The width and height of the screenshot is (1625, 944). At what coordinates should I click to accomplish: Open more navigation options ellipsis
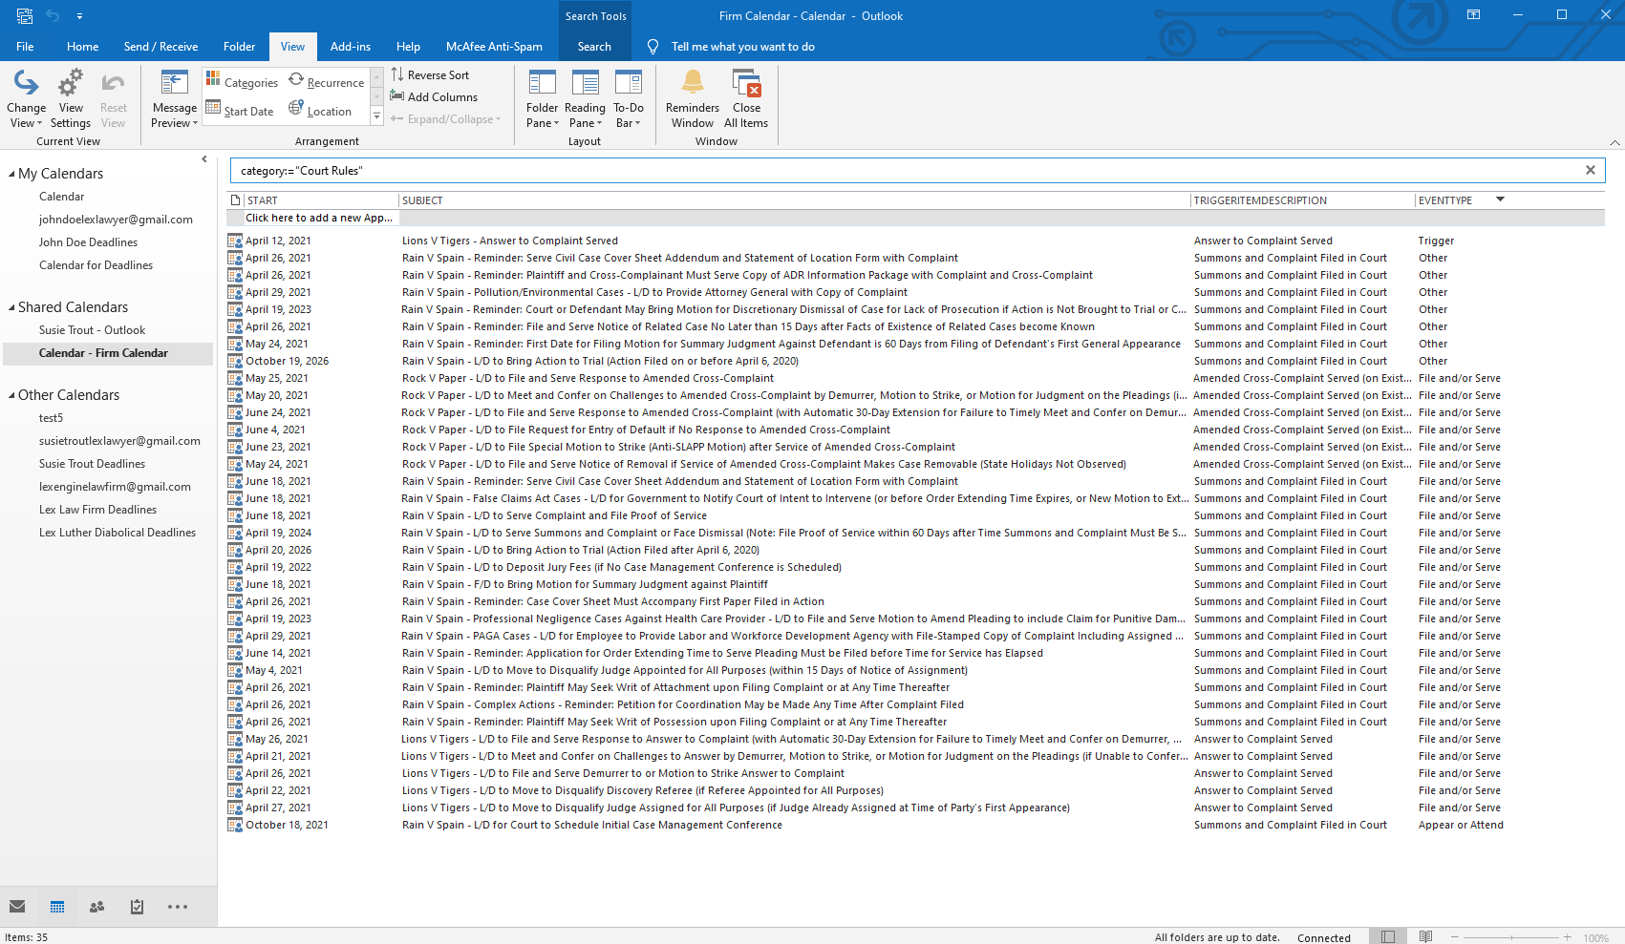tap(178, 907)
